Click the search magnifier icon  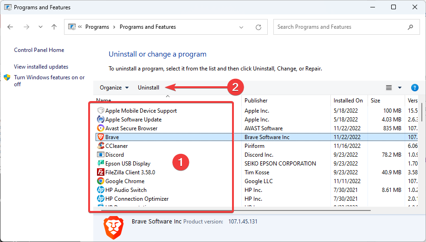coord(410,27)
